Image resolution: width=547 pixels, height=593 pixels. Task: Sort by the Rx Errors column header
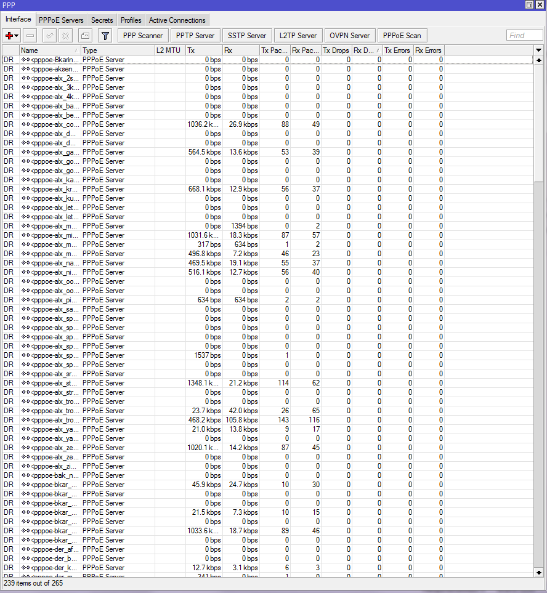point(429,50)
